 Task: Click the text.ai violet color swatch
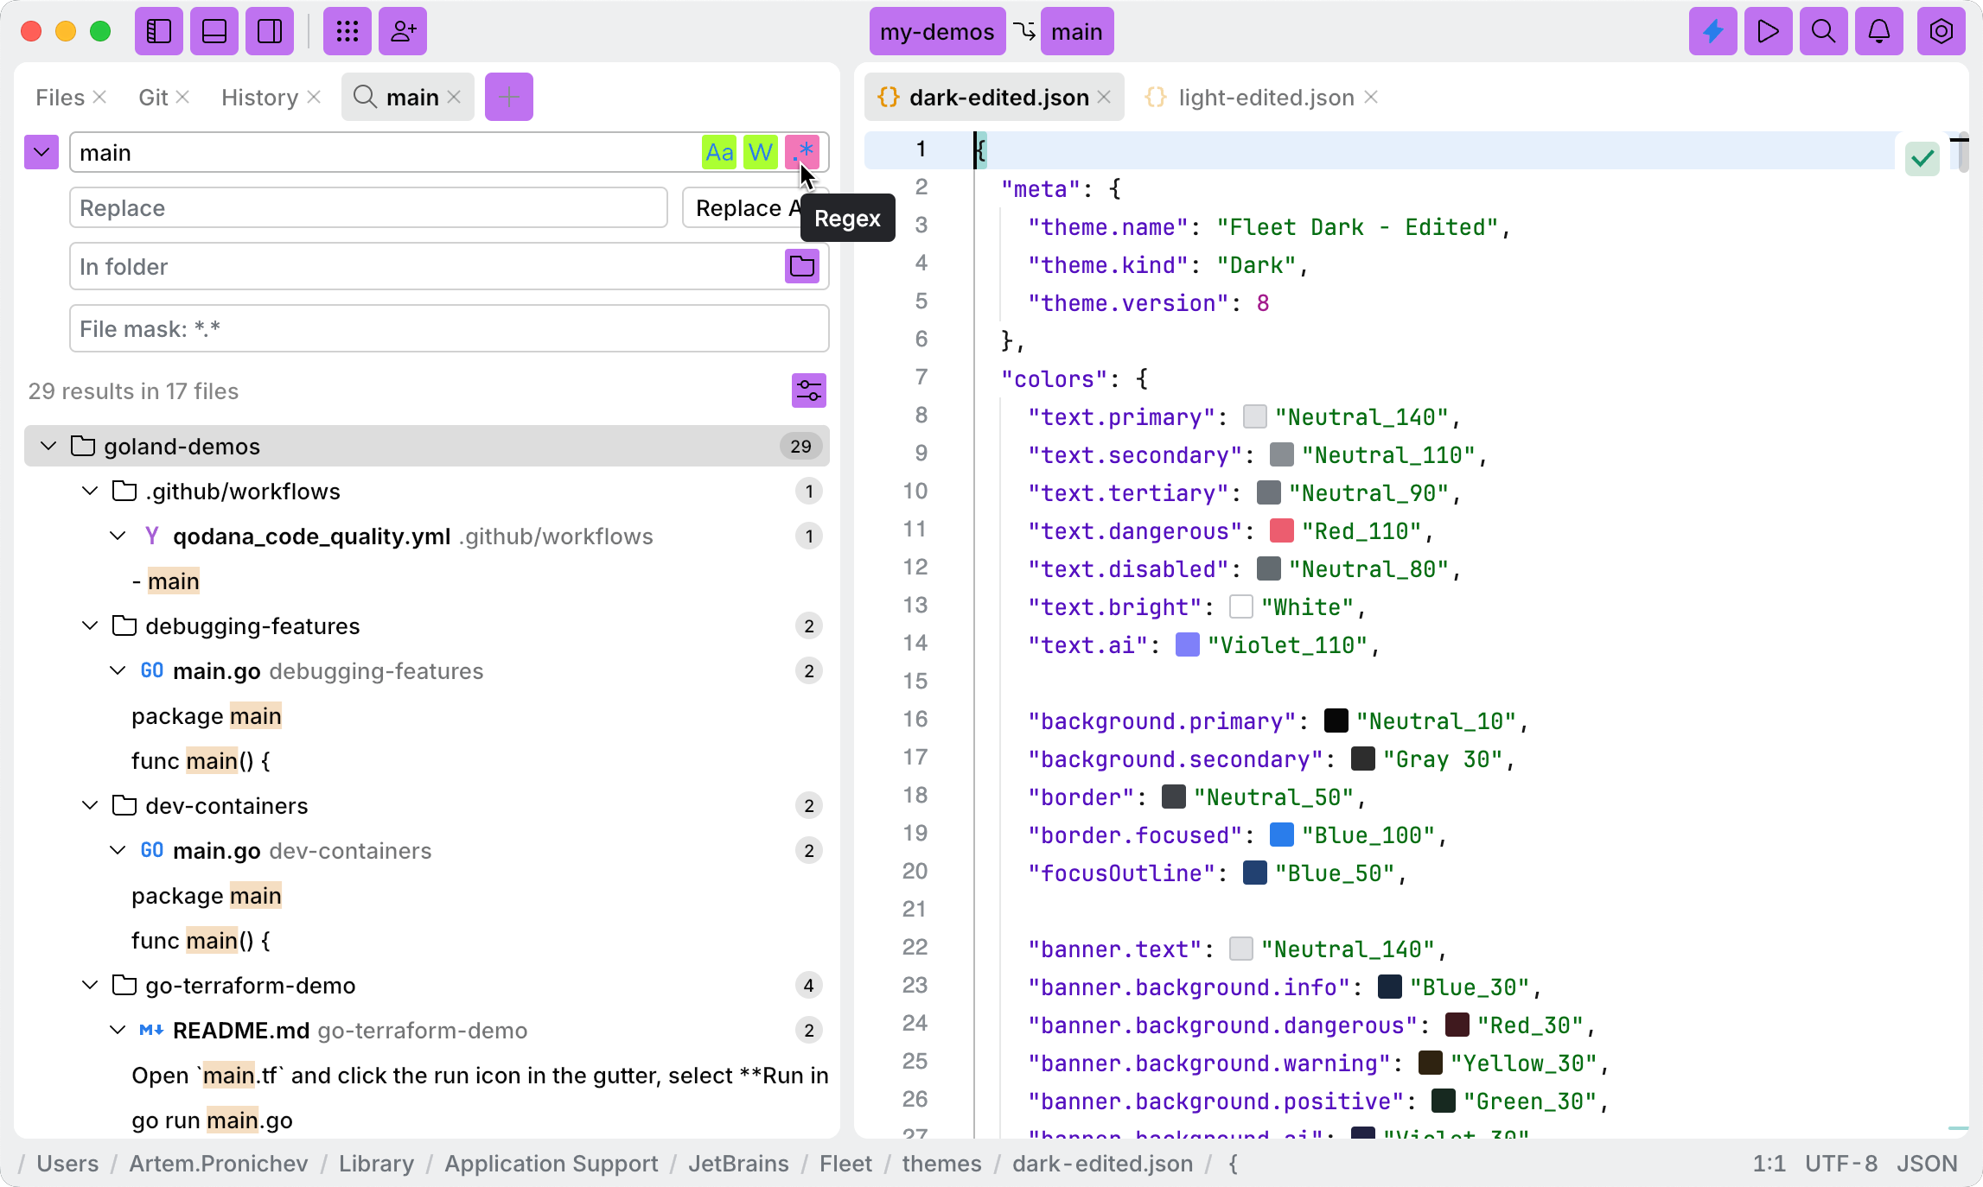1188,644
